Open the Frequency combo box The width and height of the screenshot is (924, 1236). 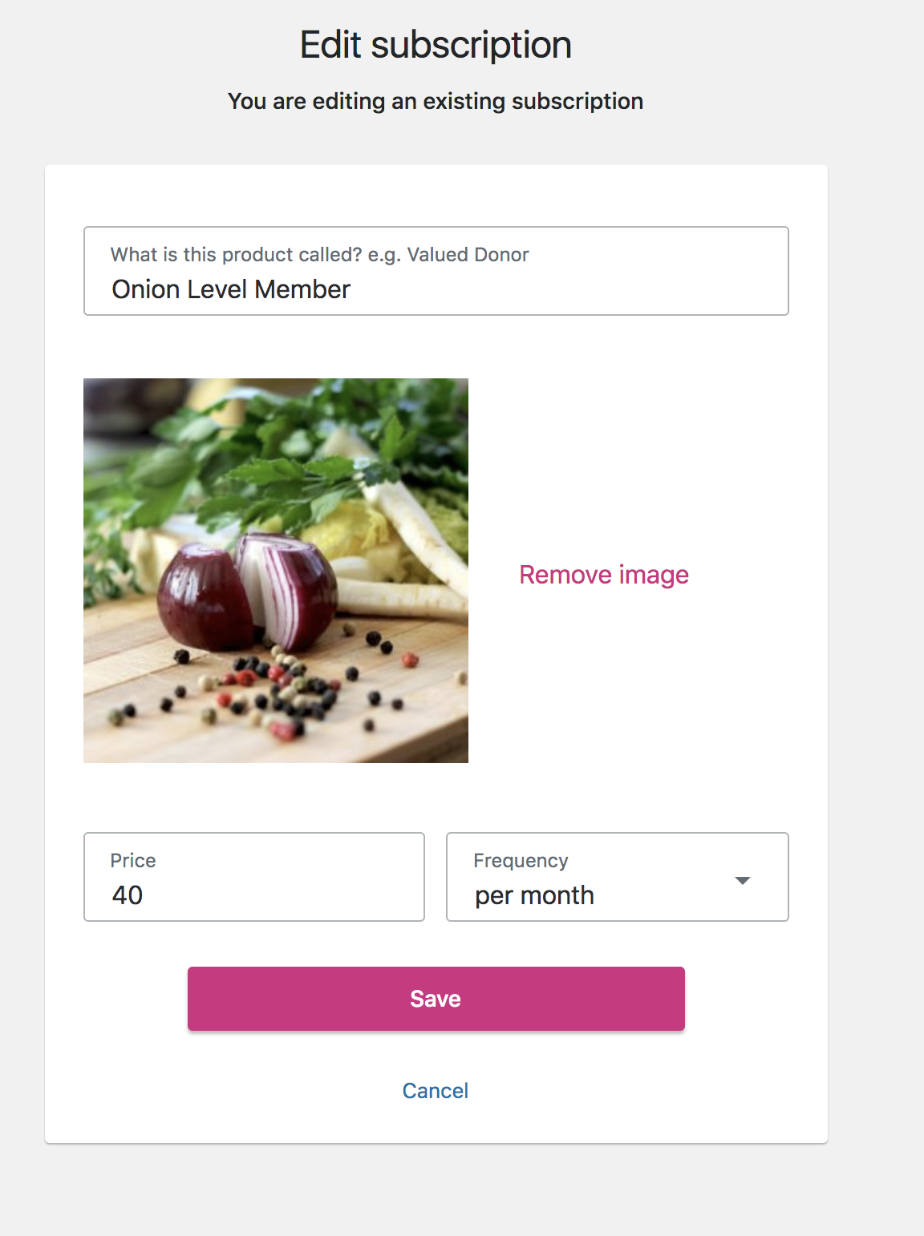(618, 877)
